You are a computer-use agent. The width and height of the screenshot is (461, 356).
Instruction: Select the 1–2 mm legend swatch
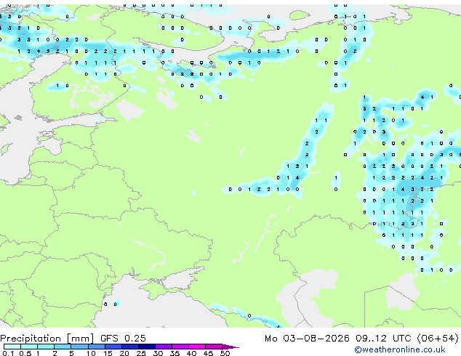point(46,347)
